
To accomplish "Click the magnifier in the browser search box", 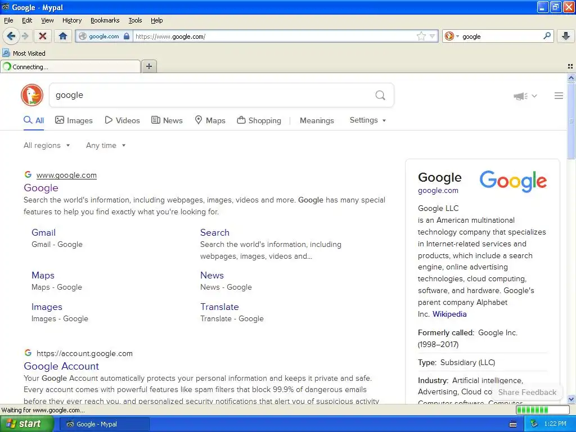I will 547,36.
